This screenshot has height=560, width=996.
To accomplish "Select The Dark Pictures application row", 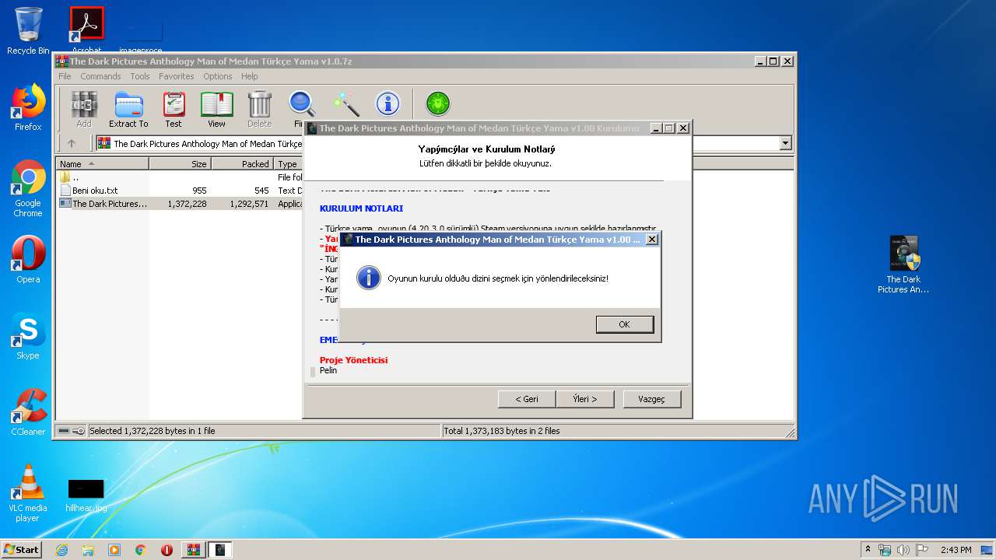I will [x=180, y=204].
